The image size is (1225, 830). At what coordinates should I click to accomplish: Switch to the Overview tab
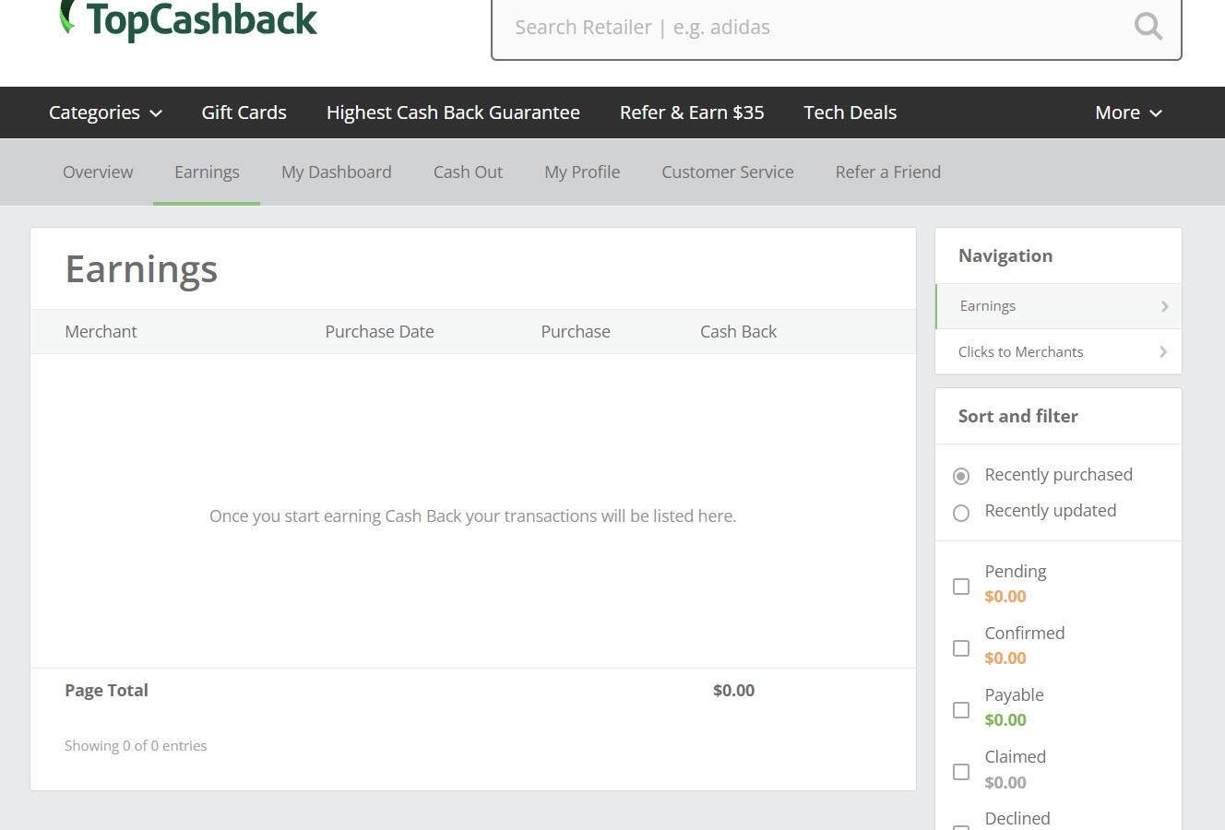tap(98, 172)
